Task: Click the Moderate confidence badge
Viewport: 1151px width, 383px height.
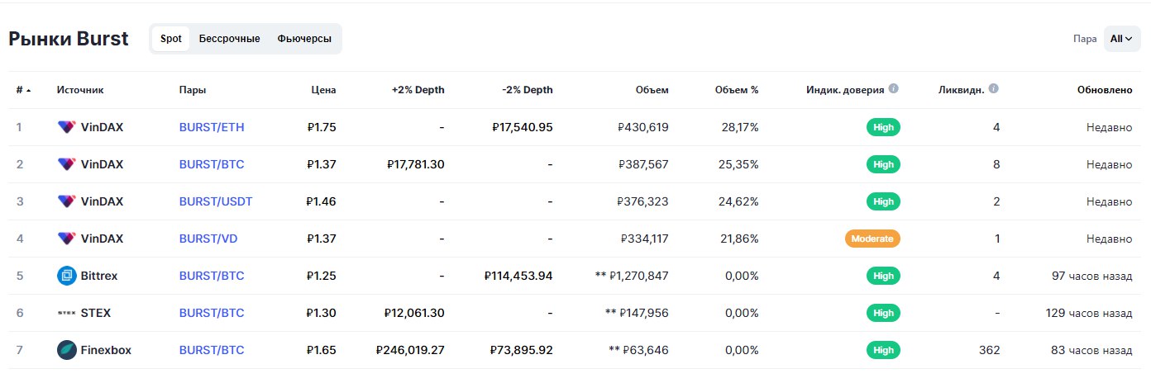Action: click(x=872, y=239)
